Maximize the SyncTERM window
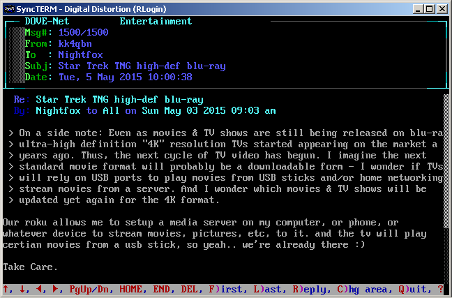Image resolution: width=452 pixels, height=298 pixels. click(430, 8)
